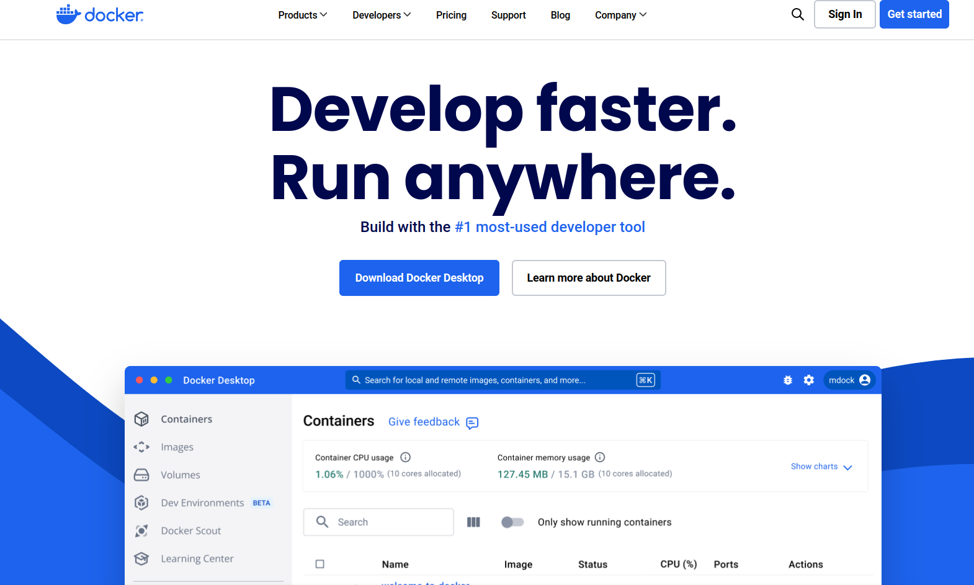Open the Pricing page
Viewport: 974px width, 585px height.
click(x=451, y=15)
